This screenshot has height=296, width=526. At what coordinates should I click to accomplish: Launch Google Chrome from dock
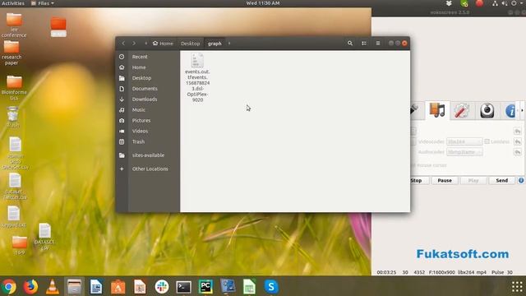click(9, 287)
